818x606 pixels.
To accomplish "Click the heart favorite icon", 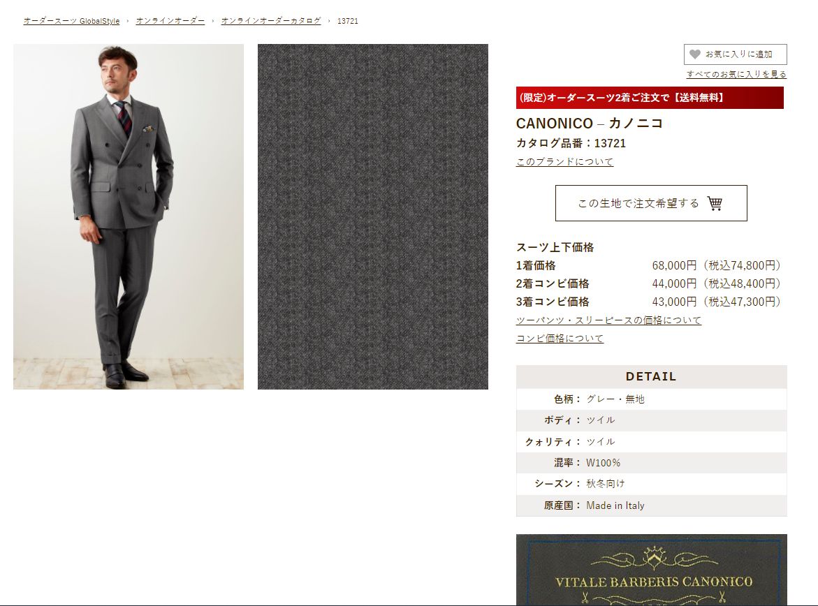I will [695, 54].
